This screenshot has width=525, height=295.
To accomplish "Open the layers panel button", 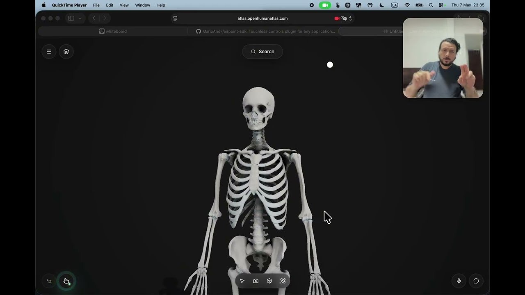I will (x=66, y=52).
